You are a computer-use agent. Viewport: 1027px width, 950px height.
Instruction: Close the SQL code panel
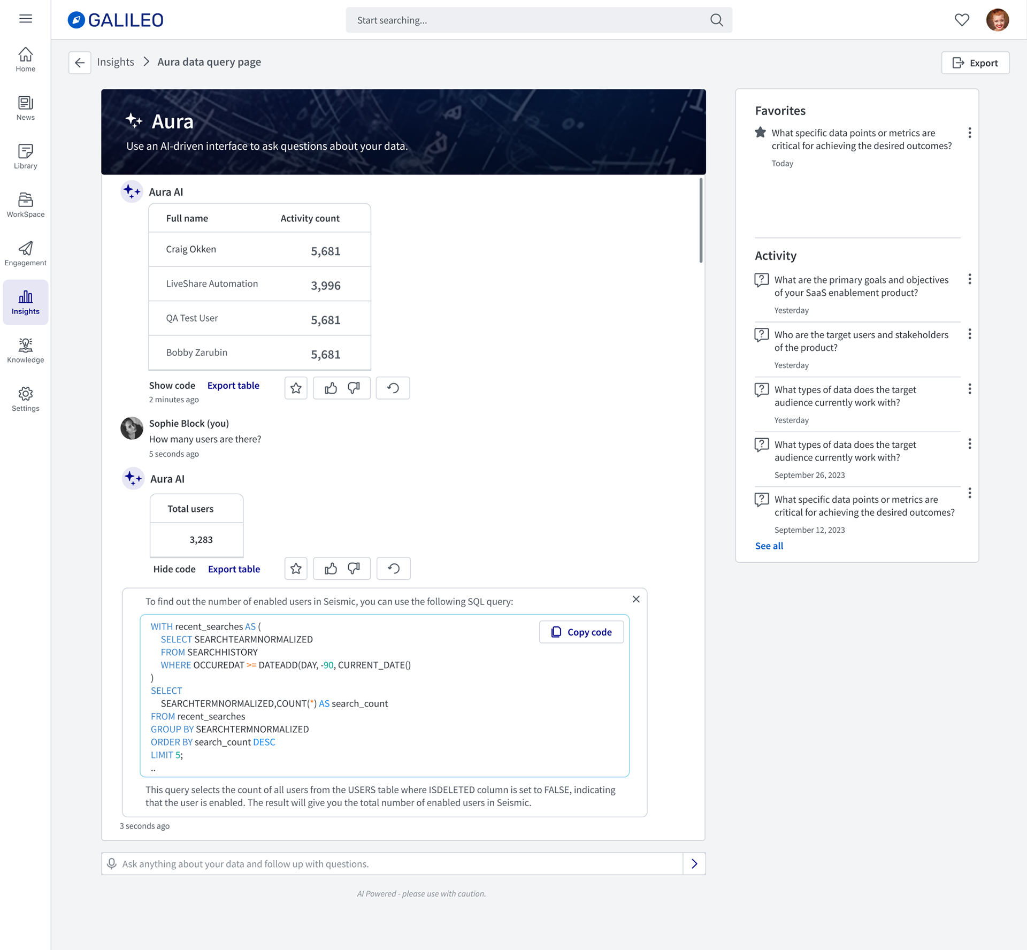click(x=636, y=599)
